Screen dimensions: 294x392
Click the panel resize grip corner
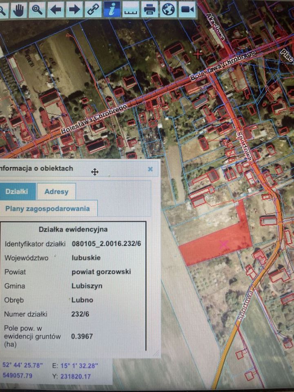(x=156, y=353)
